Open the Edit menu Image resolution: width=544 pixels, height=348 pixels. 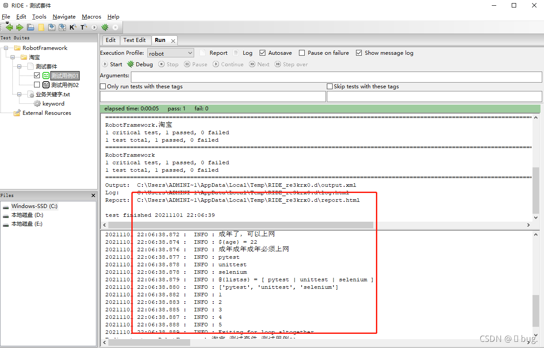(21, 16)
